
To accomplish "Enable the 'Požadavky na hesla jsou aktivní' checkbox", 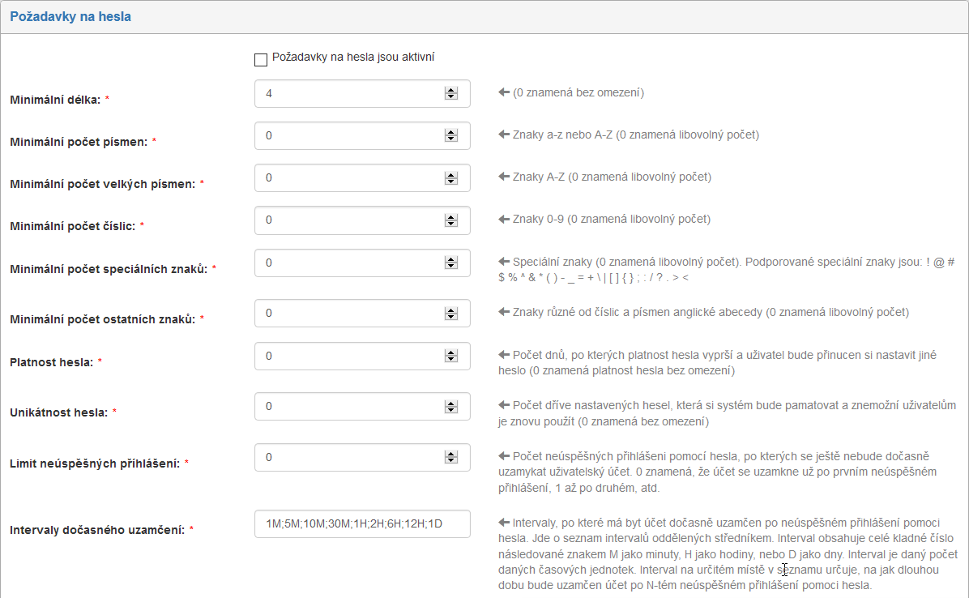I will pyautogui.click(x=260, y=59).
